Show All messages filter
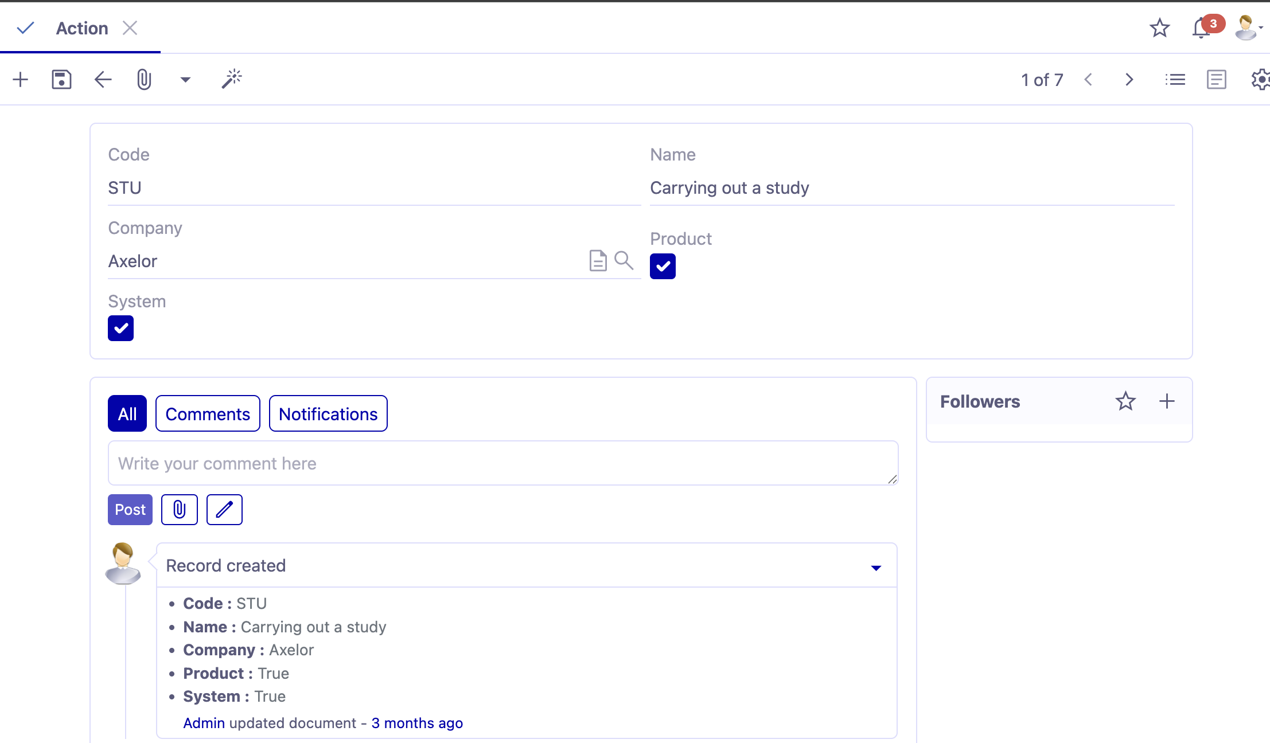The image size is (1270, 743). (x=127, y=413)
